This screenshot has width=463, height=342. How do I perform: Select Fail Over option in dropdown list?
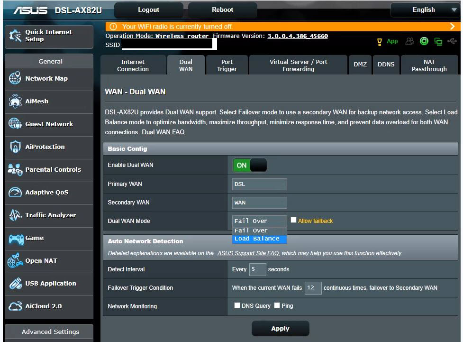[259, 230]
